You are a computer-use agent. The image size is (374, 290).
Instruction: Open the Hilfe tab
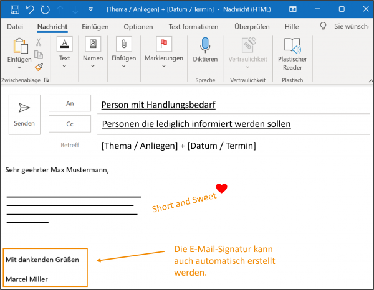point(292,27)
